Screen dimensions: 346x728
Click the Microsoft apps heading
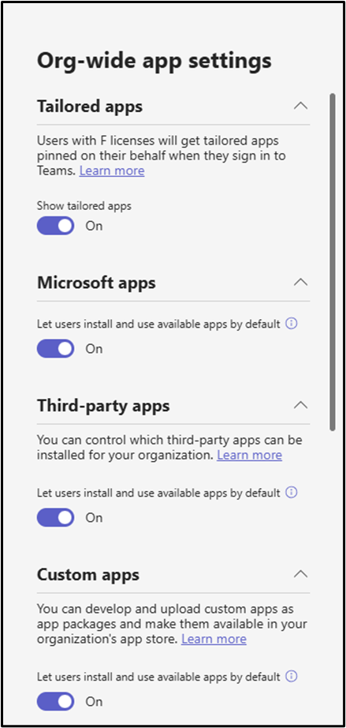coord(96,283)
